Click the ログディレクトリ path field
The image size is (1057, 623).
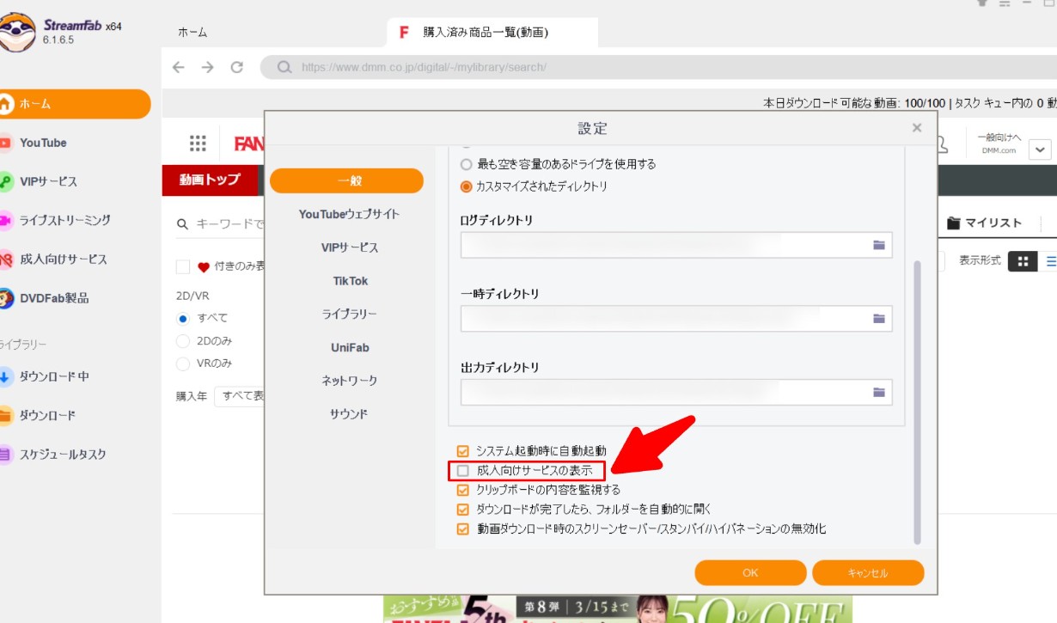point(676,245)
